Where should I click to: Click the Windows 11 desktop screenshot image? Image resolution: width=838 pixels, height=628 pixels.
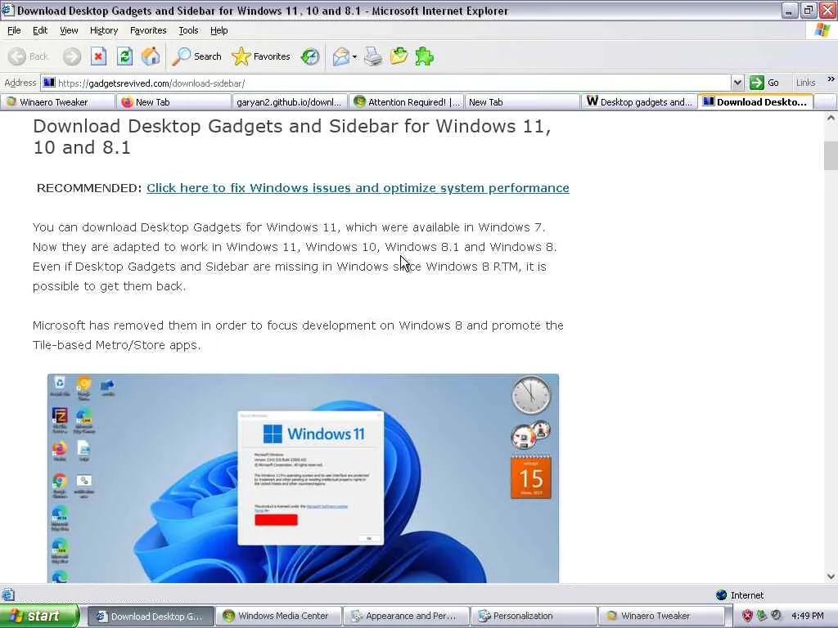[303, 478]
